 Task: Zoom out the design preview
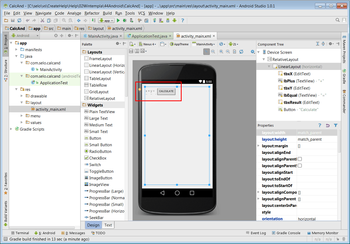click(228, 52)
